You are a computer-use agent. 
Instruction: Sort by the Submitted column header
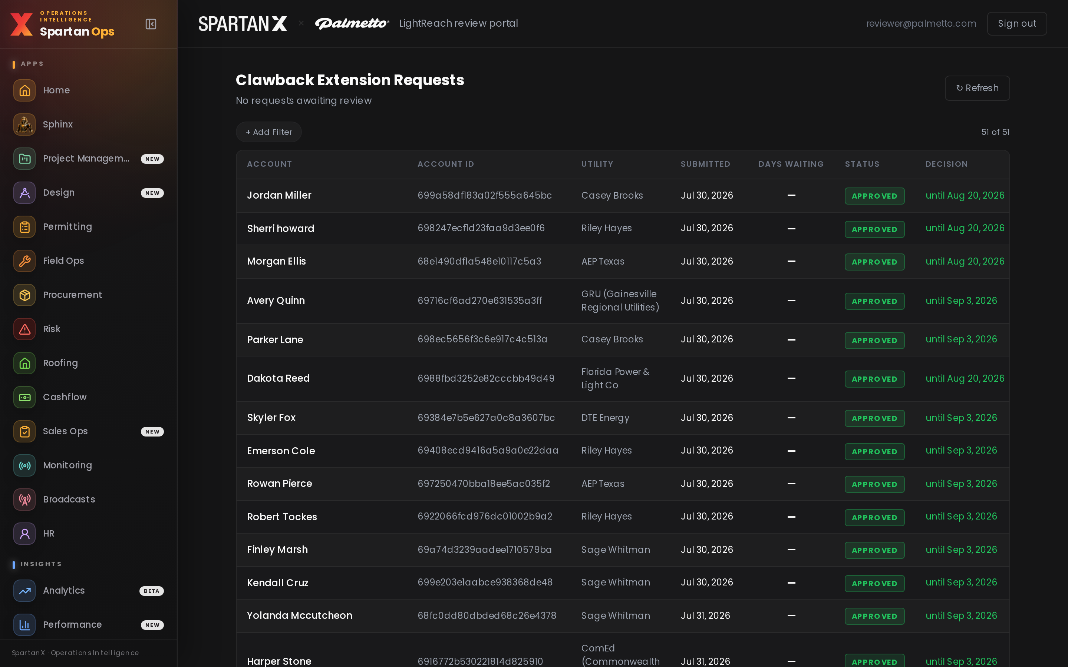705,164
